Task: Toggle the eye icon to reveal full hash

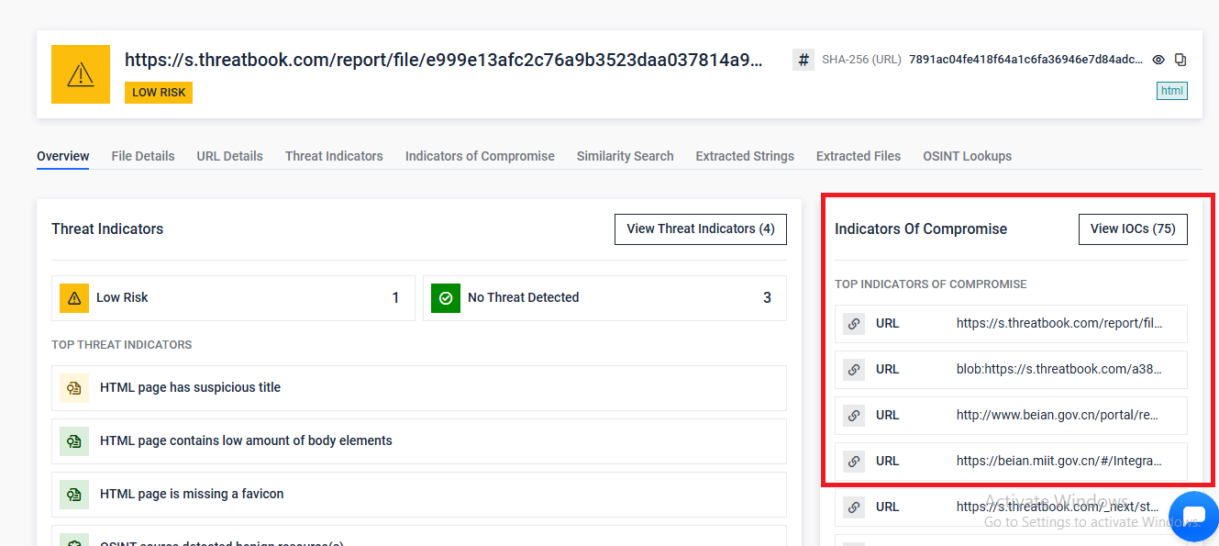Action: click(1158, 60)
